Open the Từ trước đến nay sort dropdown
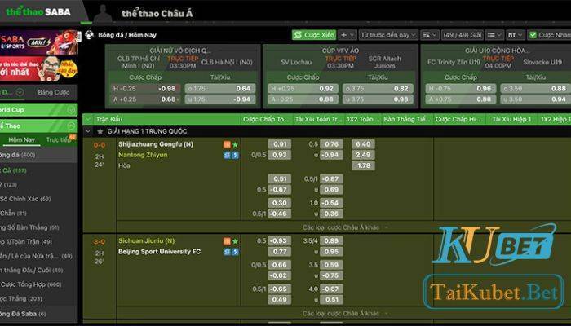 (388, 35)
